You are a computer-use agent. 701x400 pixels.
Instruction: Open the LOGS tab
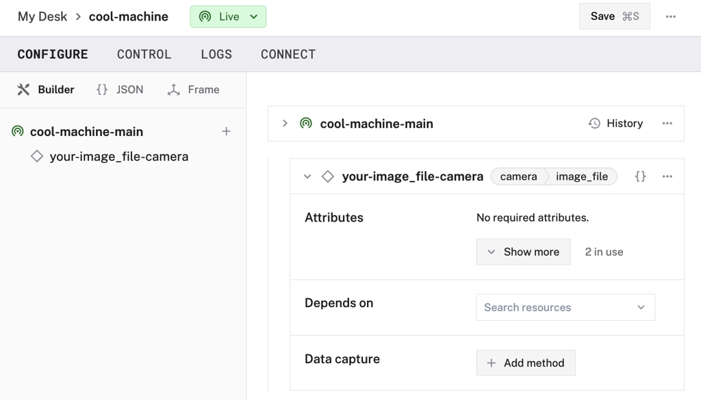tap(216, 54)
